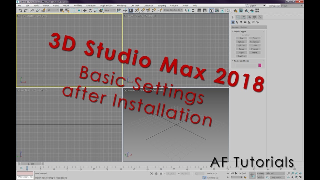Click the Bind to Space Warp icon
Screen dimensions: 320x180
43,10
